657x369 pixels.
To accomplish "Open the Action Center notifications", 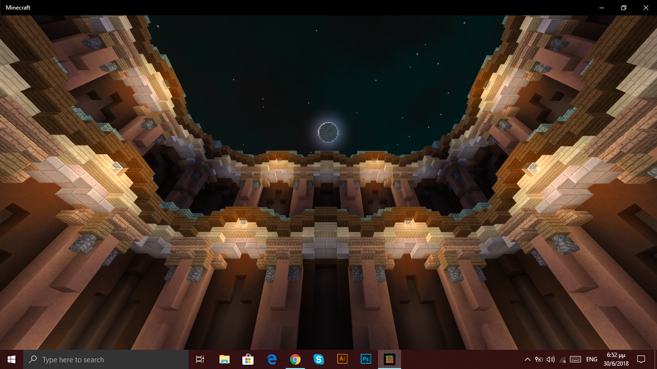I will coord(641,359).
